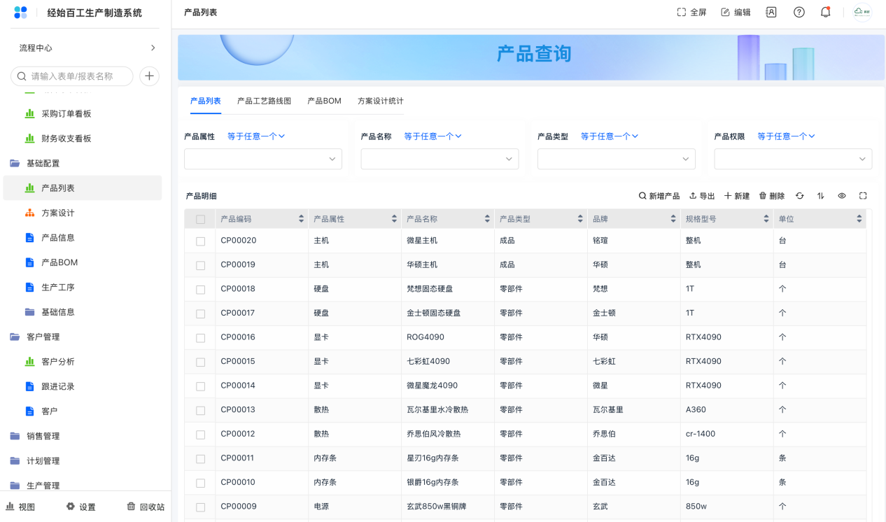
Task: Click the 方案设计 hierarchy icon in sidebar
Action: click(29, 213)
